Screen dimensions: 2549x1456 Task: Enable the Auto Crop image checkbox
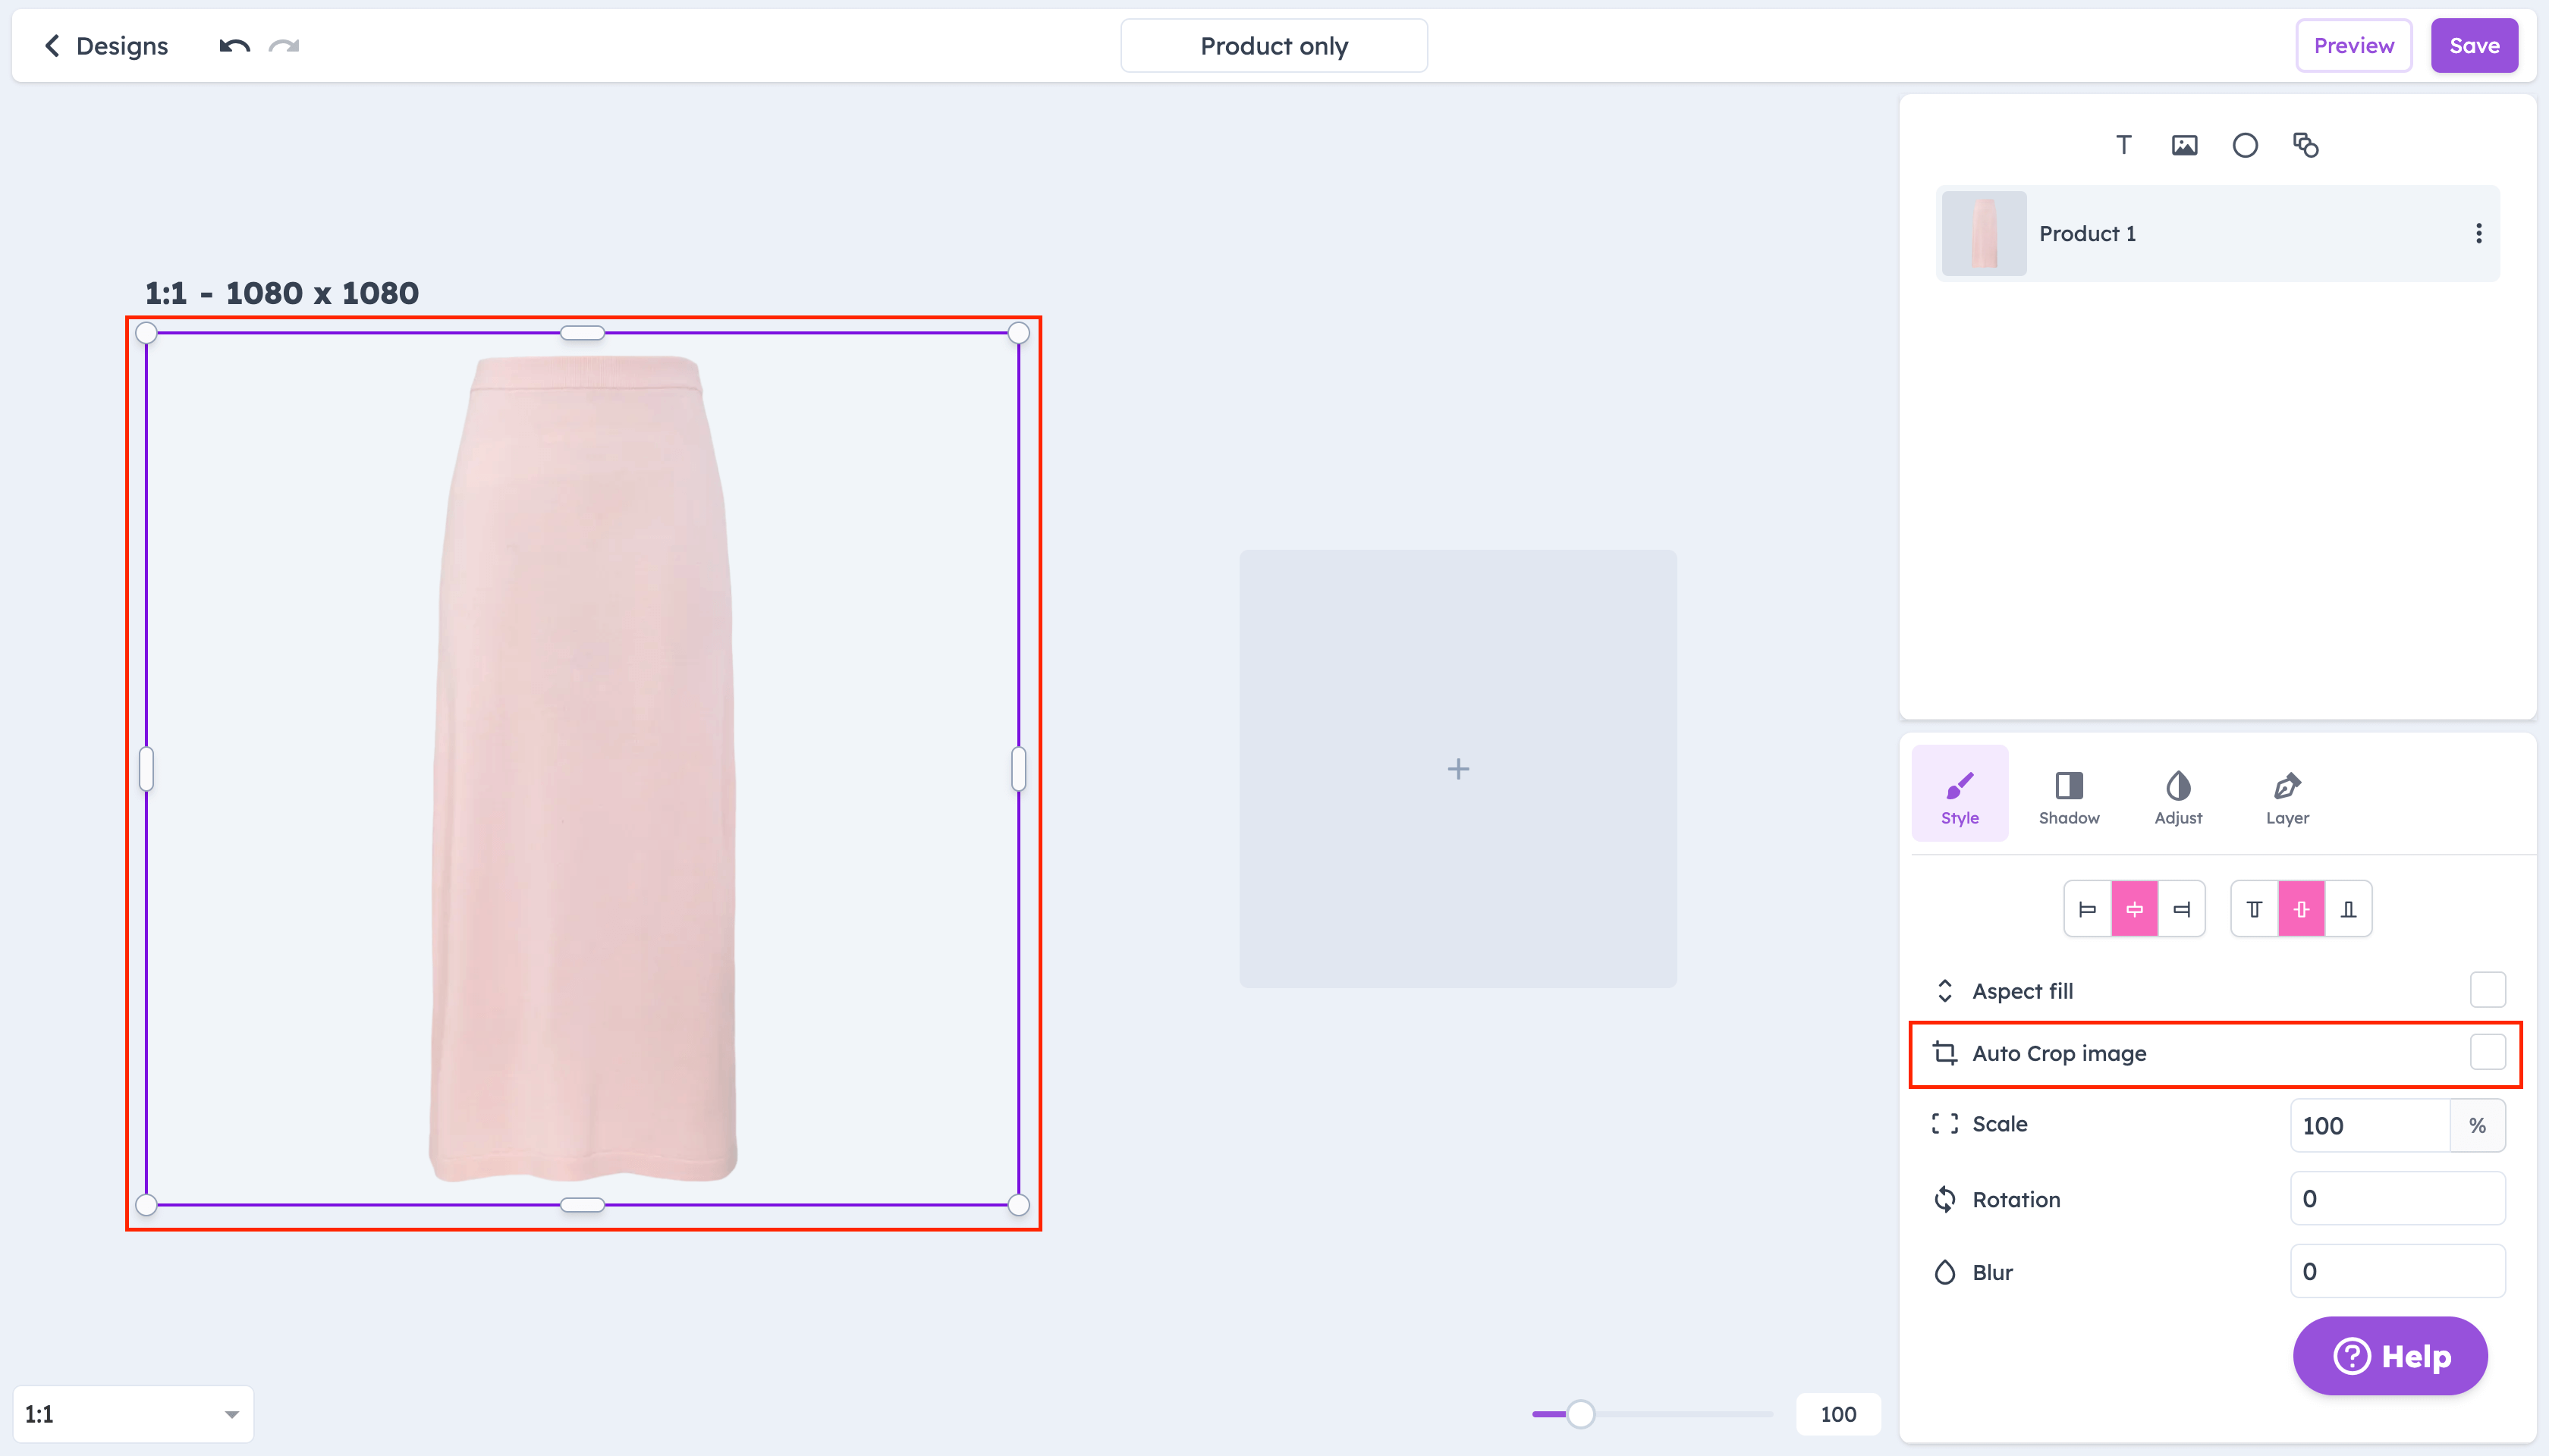(x=2487, y=1052)
